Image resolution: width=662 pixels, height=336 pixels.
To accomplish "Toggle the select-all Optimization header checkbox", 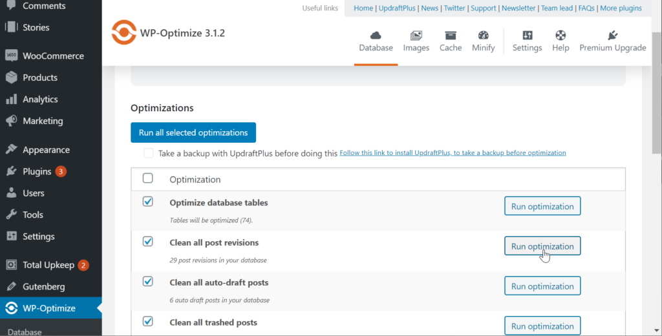I will (148, 178).
